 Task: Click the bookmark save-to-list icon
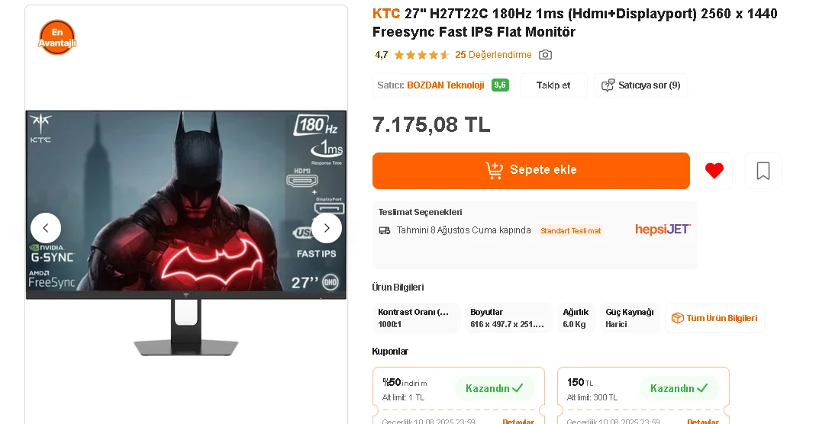coord(763,171)
